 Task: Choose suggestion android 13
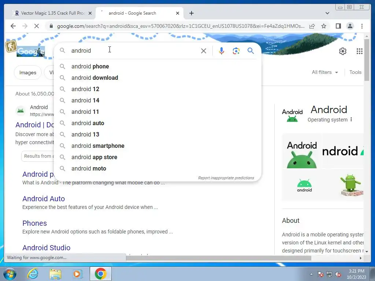click(x=158, y=135)
